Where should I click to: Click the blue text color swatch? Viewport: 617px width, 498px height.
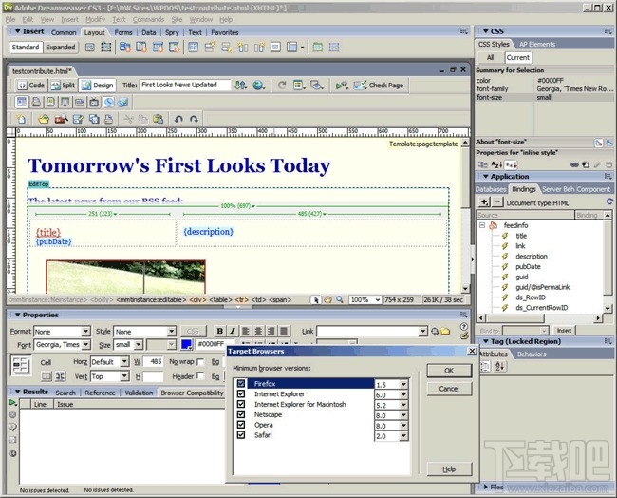(186, 344)
